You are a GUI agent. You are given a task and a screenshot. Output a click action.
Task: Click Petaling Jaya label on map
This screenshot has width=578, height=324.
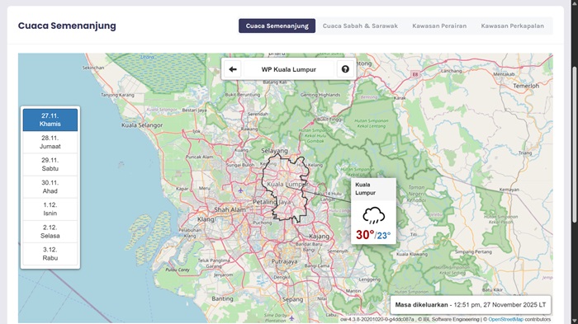(272, 202)
